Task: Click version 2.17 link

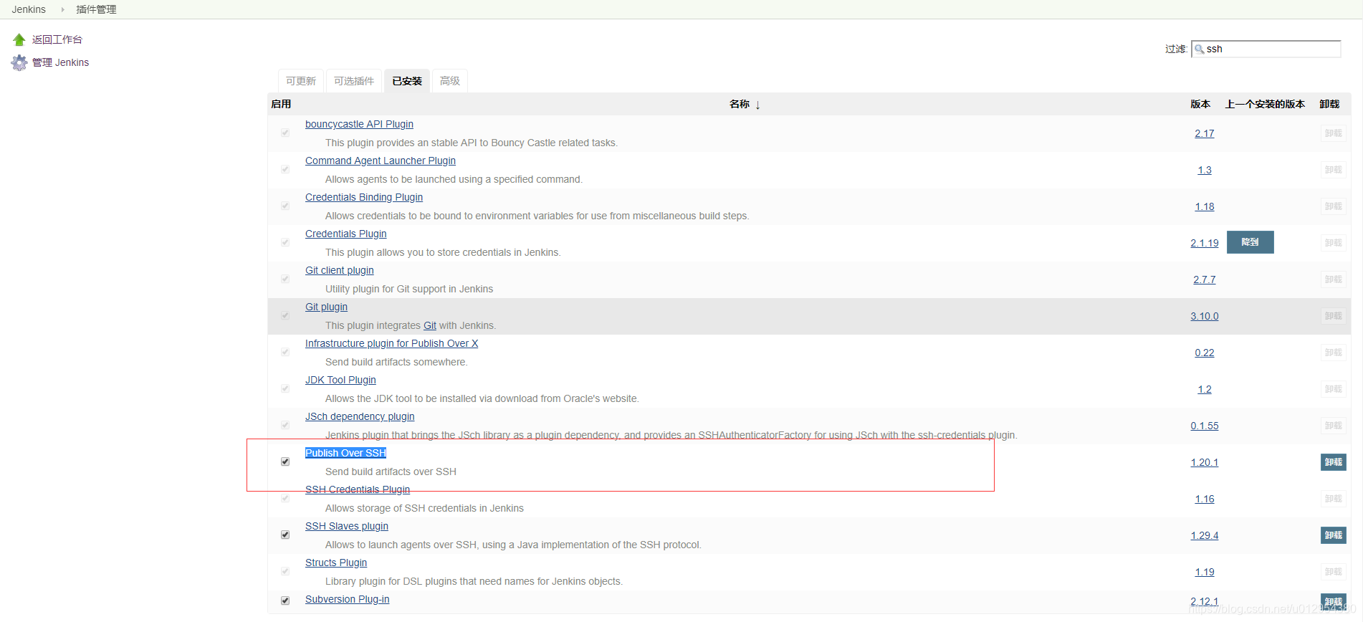Action: tap(1205, 133)
